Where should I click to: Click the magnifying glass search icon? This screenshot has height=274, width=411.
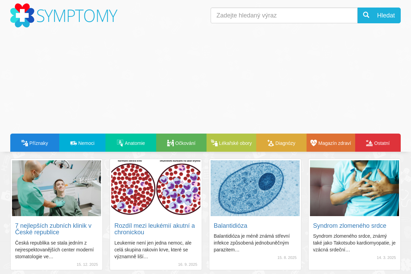pyautogui.click(x=366, y=15)
